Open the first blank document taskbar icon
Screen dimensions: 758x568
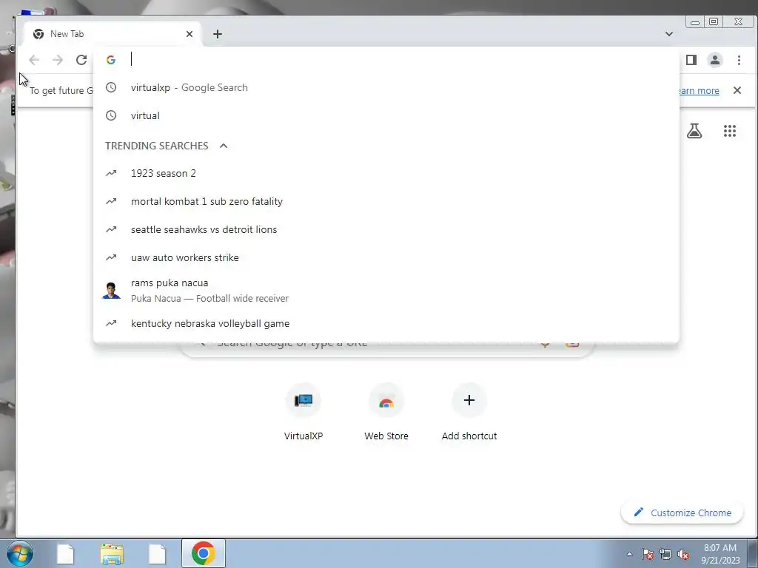65,554
